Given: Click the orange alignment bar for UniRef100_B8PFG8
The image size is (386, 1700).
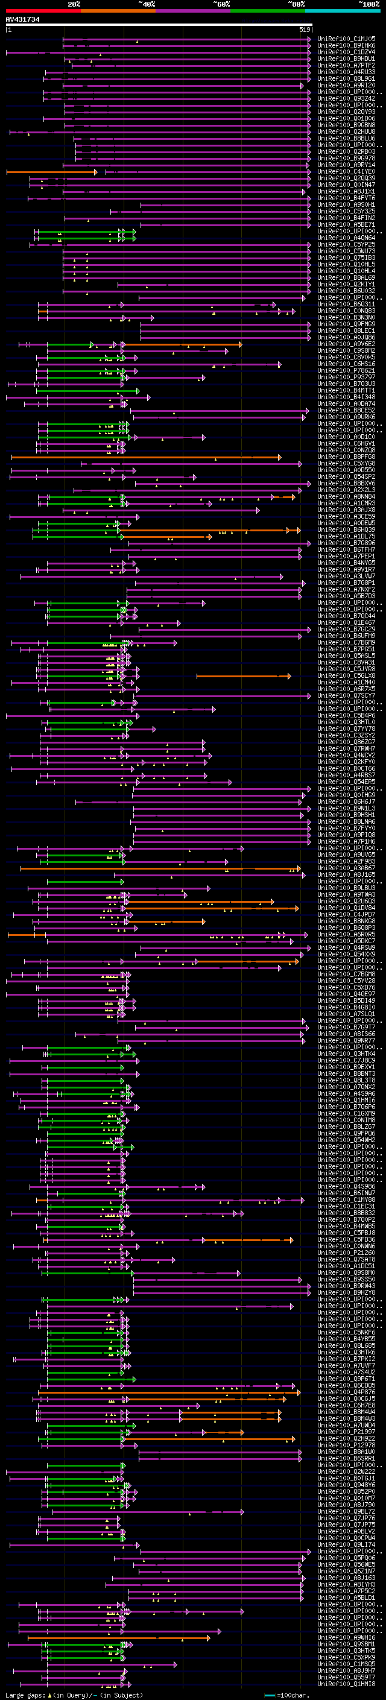Looking at the screenshot, I should [x=147, y=457].
